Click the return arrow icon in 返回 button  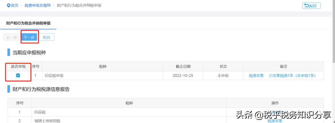pyautogui.click(x=306, y=6)
